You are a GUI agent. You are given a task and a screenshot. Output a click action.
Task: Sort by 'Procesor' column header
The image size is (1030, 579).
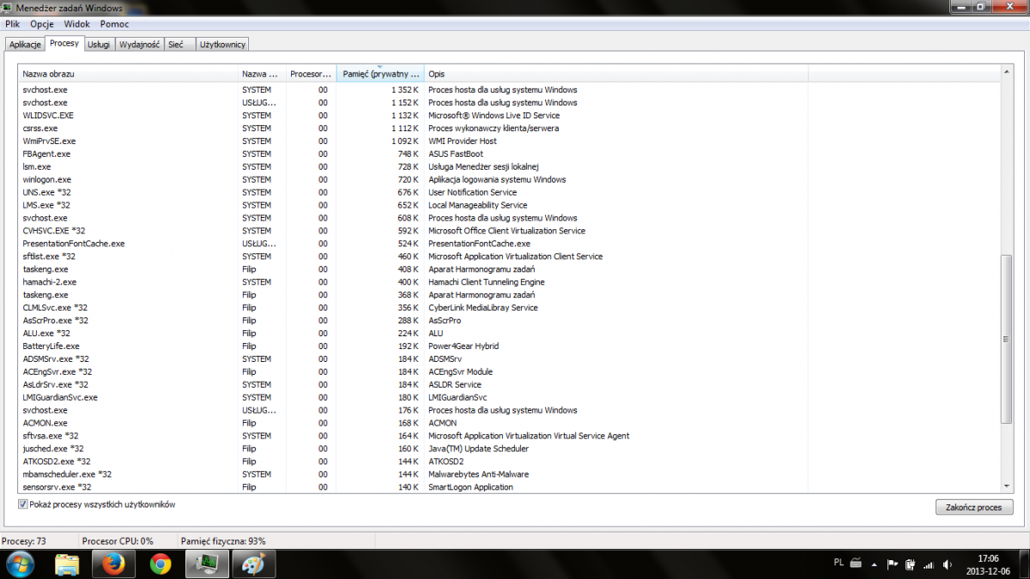pos(312,75)
